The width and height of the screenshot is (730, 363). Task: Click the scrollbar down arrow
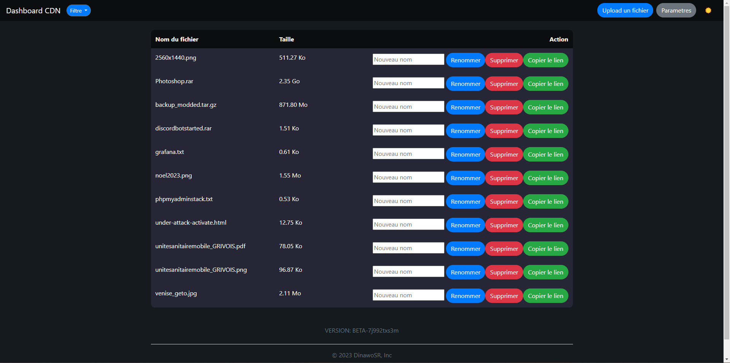[x=727, y=359]
